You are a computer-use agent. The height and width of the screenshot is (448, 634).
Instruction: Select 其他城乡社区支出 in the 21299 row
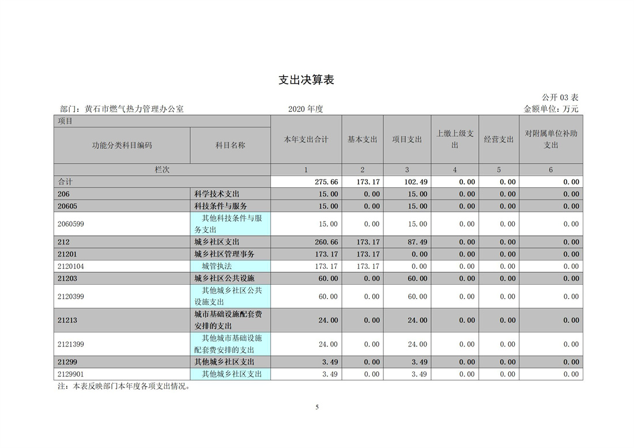pos(224,362)
